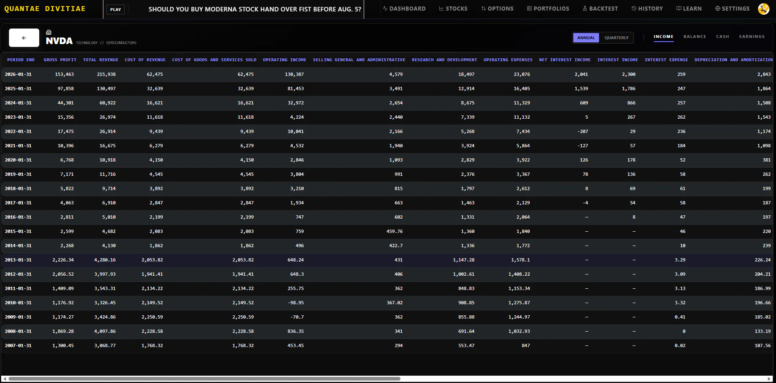Open the Options menu item

(x=497, y=9)
